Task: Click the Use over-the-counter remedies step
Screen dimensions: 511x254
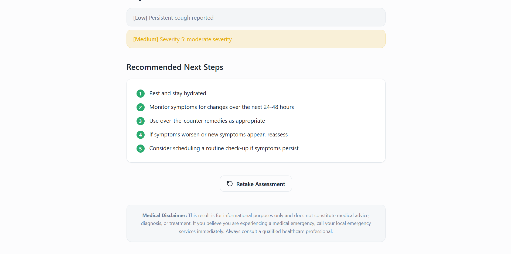Action: pos(207,121)
